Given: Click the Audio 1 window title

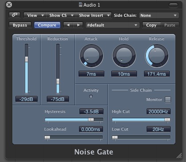Looking at the screenshot, I should pyautogui.click(x=91, y=5).
